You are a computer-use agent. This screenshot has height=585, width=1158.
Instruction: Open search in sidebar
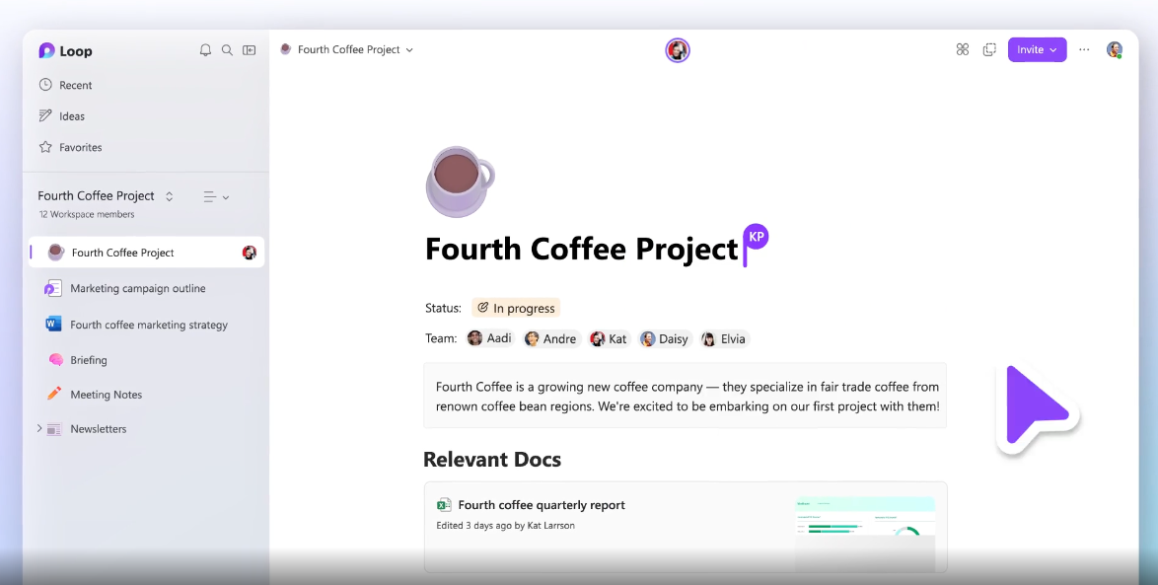point(228,50)
